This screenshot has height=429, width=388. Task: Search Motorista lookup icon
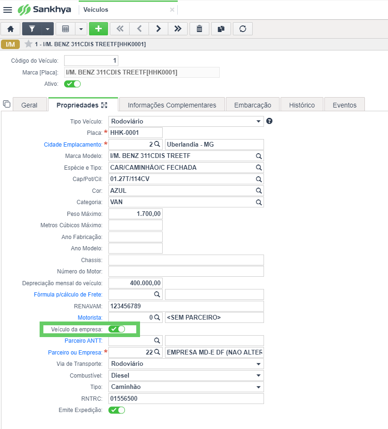(157, 317)
